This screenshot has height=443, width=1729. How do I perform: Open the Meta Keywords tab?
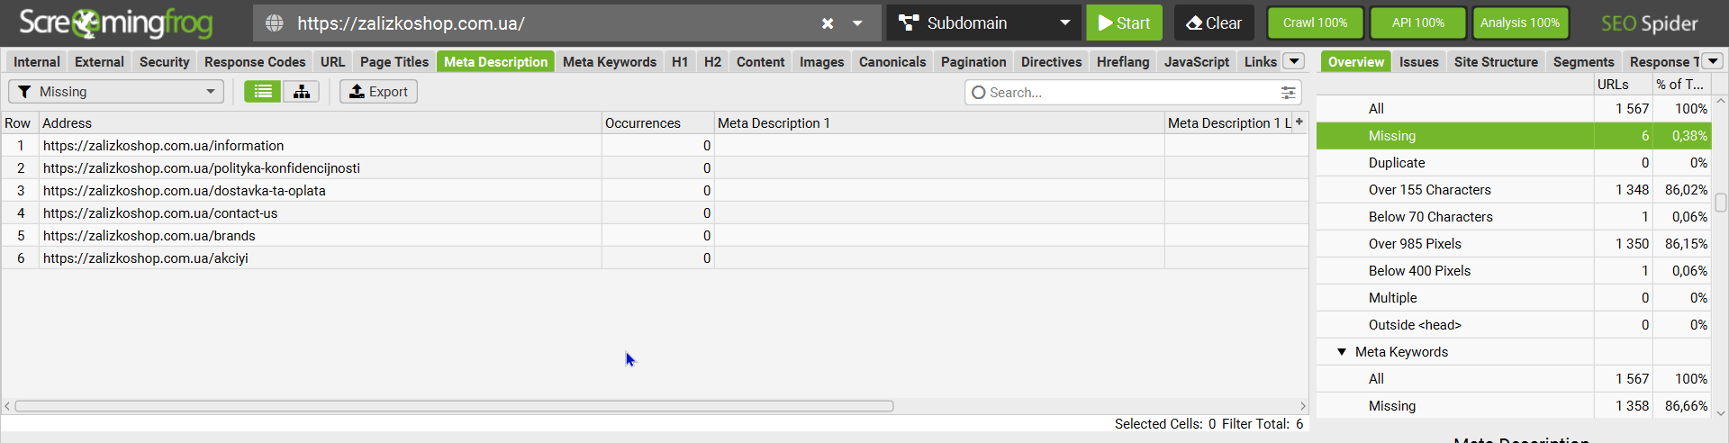[x=610, y=61]
